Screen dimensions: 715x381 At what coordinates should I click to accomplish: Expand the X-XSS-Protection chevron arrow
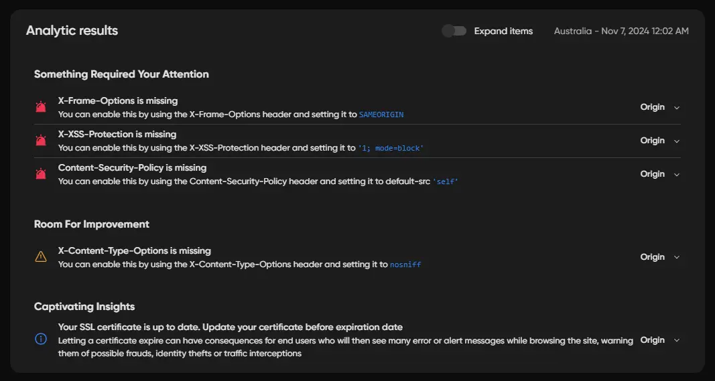click(677, 141)
